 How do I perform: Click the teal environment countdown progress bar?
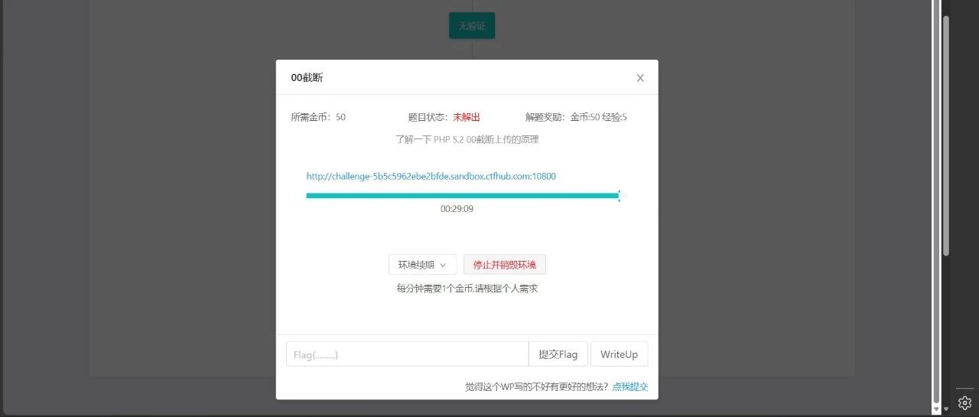467,196
